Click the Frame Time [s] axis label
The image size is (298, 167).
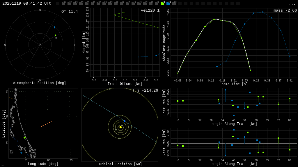(234, 84)
